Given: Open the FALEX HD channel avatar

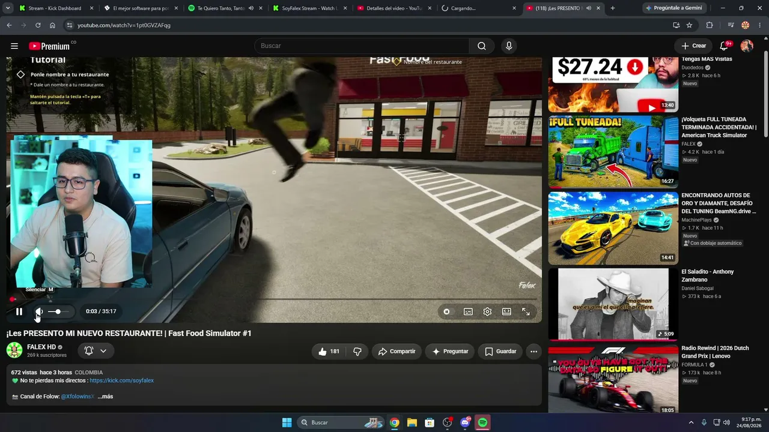Looking at the screenshot, I should point(14,350).
